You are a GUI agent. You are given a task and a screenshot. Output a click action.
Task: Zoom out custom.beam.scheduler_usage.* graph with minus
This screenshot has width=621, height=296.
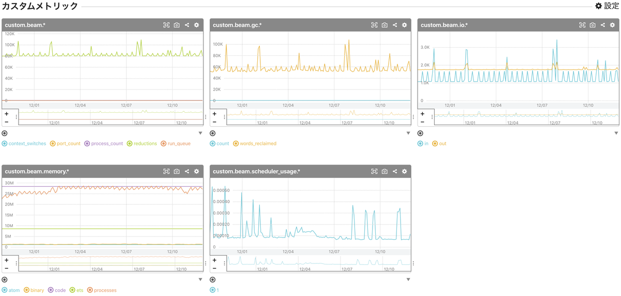[x=214, y=268]
